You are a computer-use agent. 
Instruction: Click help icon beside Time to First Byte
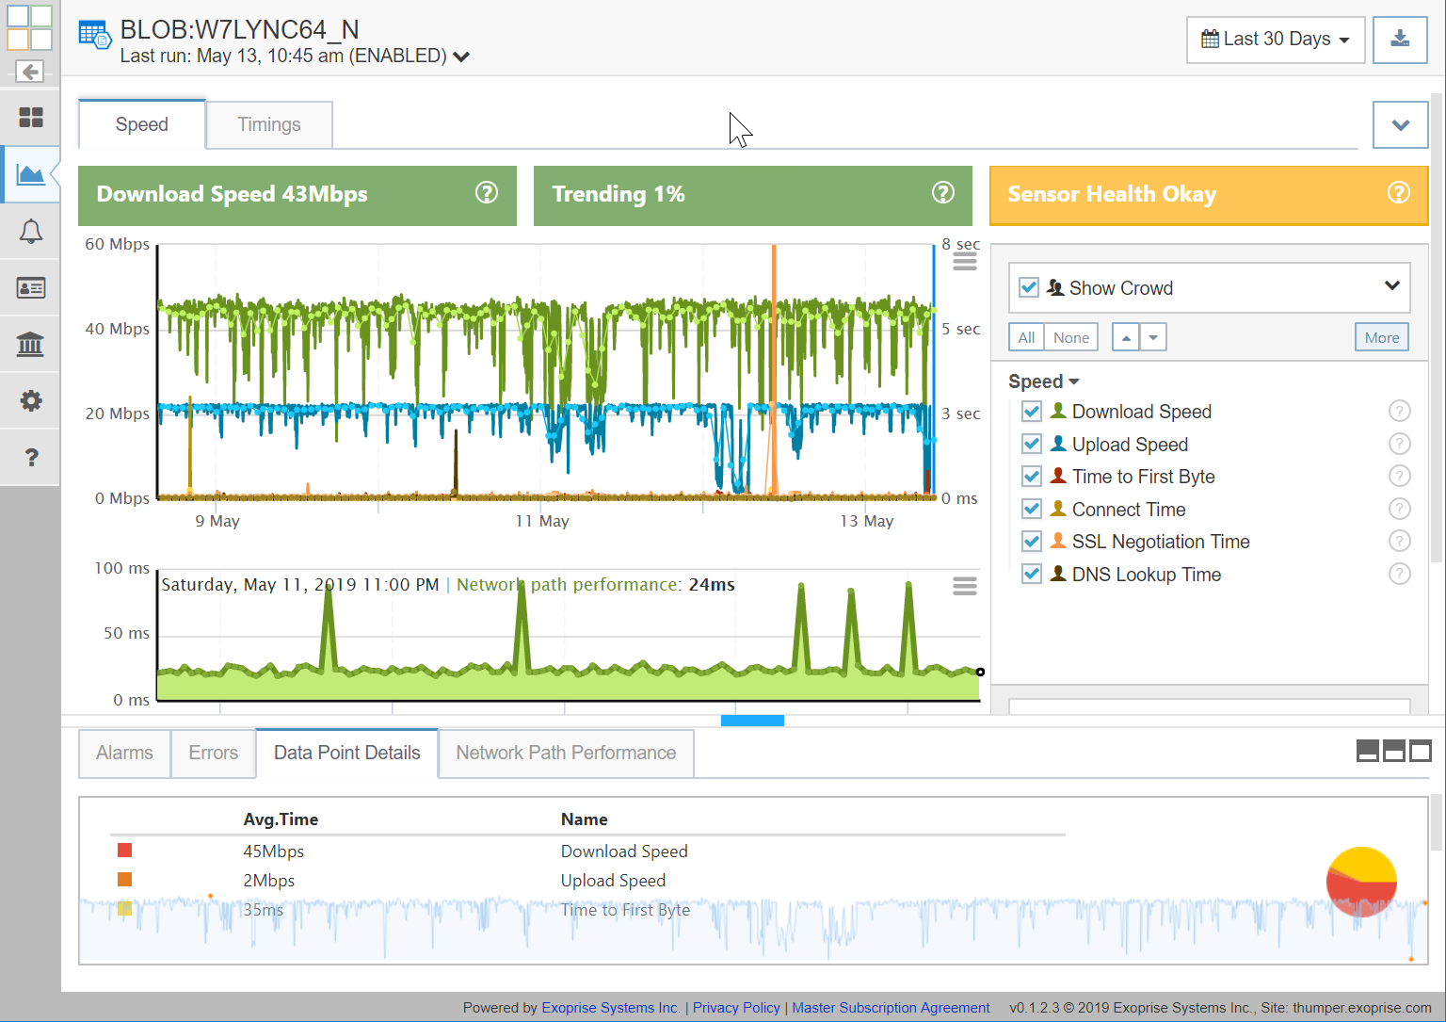tap(1400, 477)
